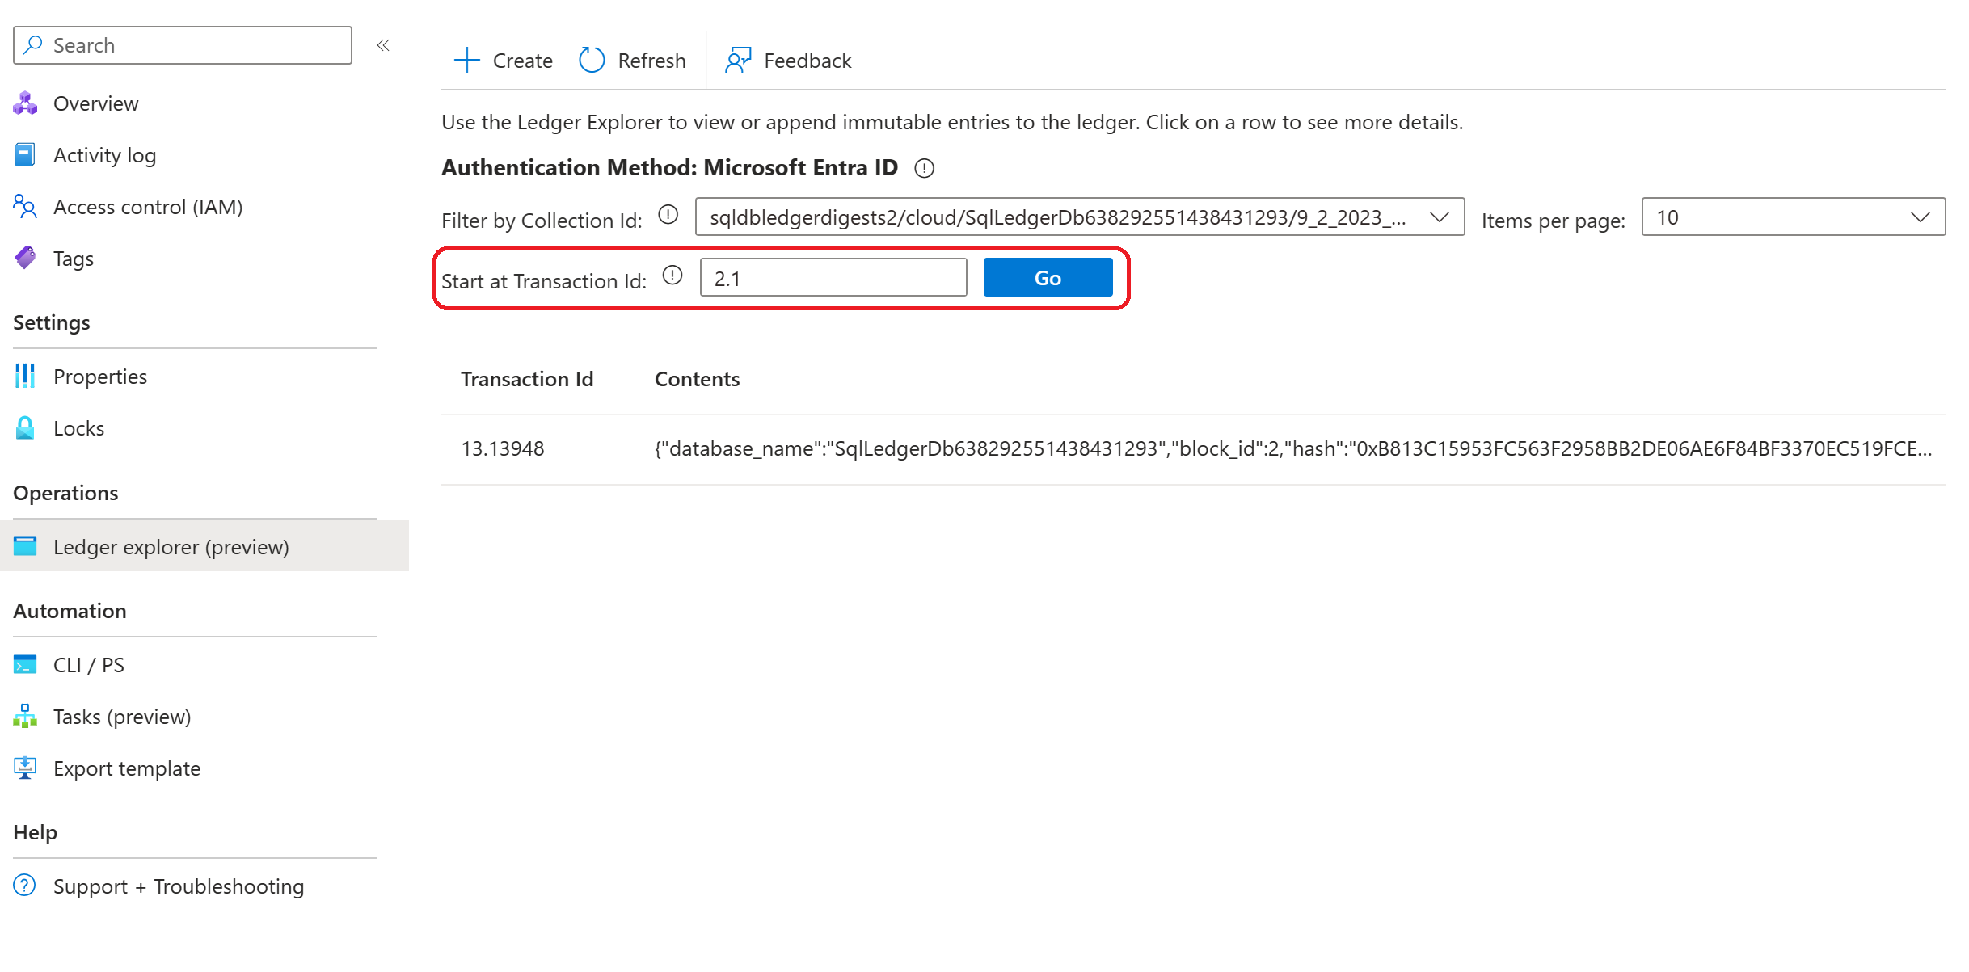Click the Export template icon
Screen dimensions: 1969x972
click(25, 768)
